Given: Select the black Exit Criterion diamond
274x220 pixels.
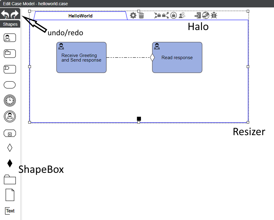Looking at the screenshot, I should [x=10, y=163].
